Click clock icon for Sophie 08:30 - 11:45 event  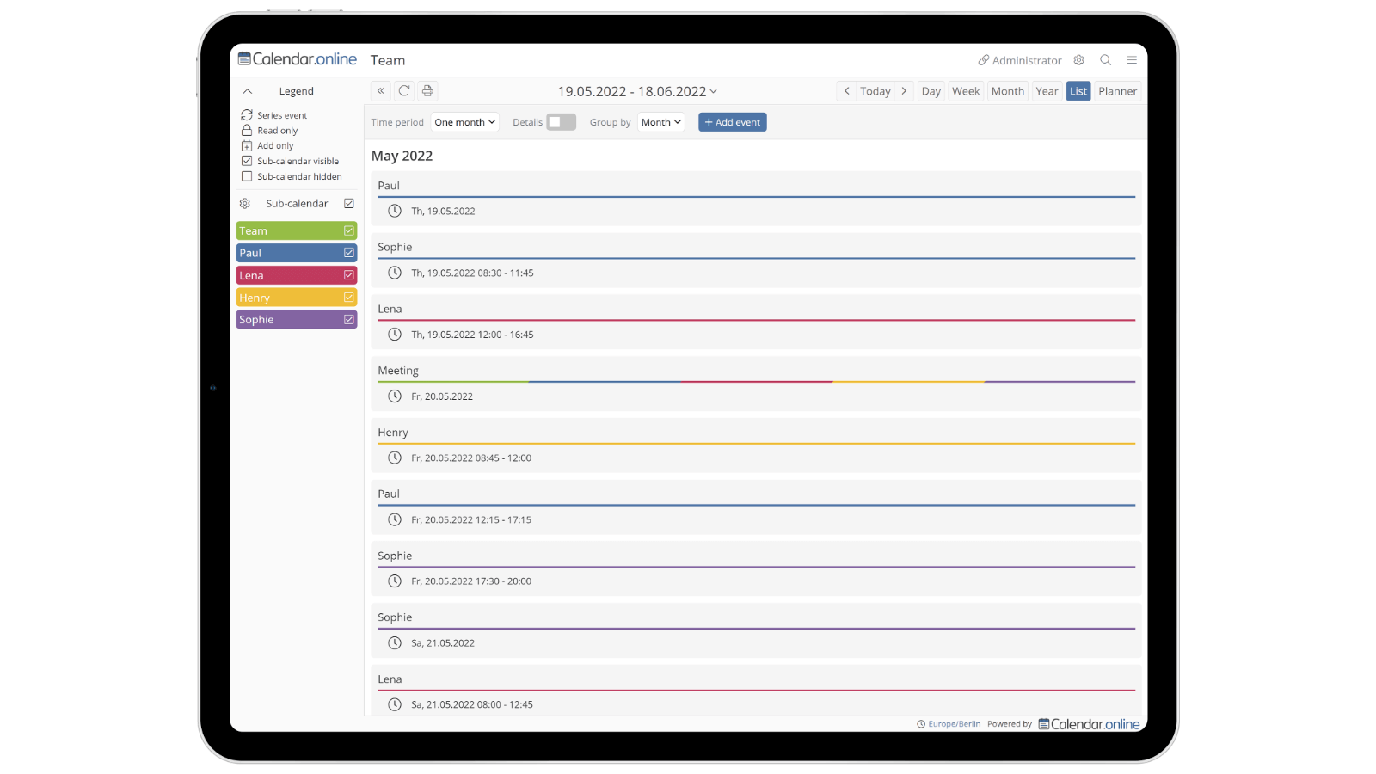[x=395, y=273]
